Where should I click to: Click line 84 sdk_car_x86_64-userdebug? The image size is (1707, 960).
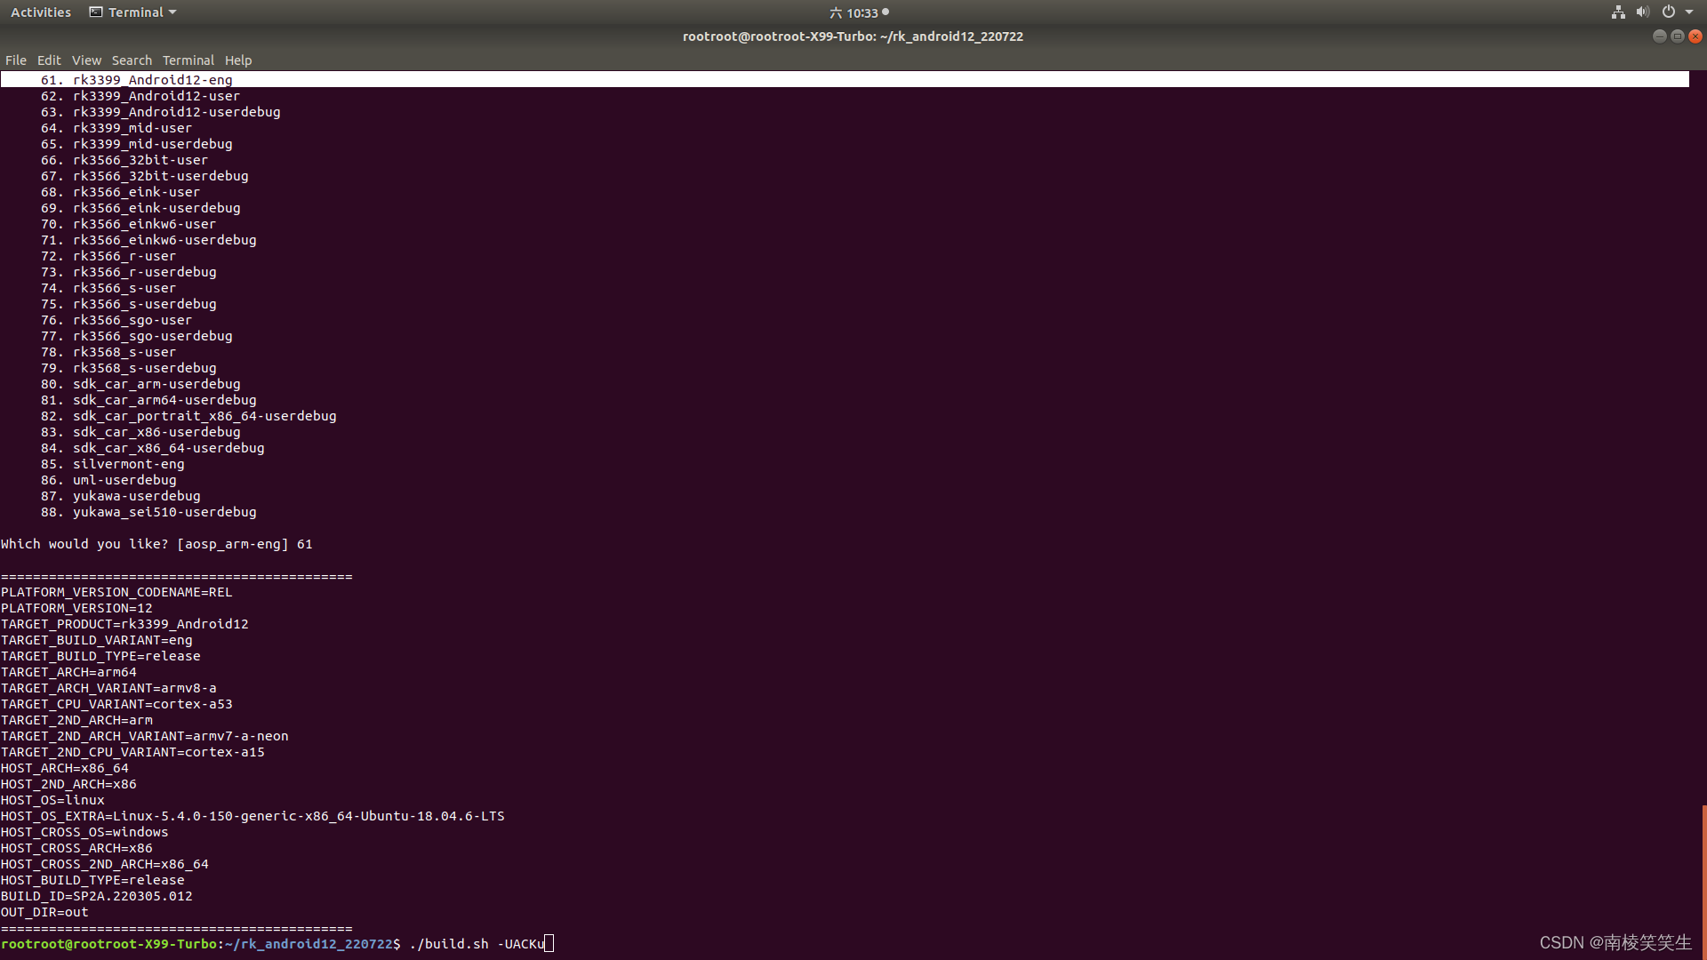click(x=153, y=448)
